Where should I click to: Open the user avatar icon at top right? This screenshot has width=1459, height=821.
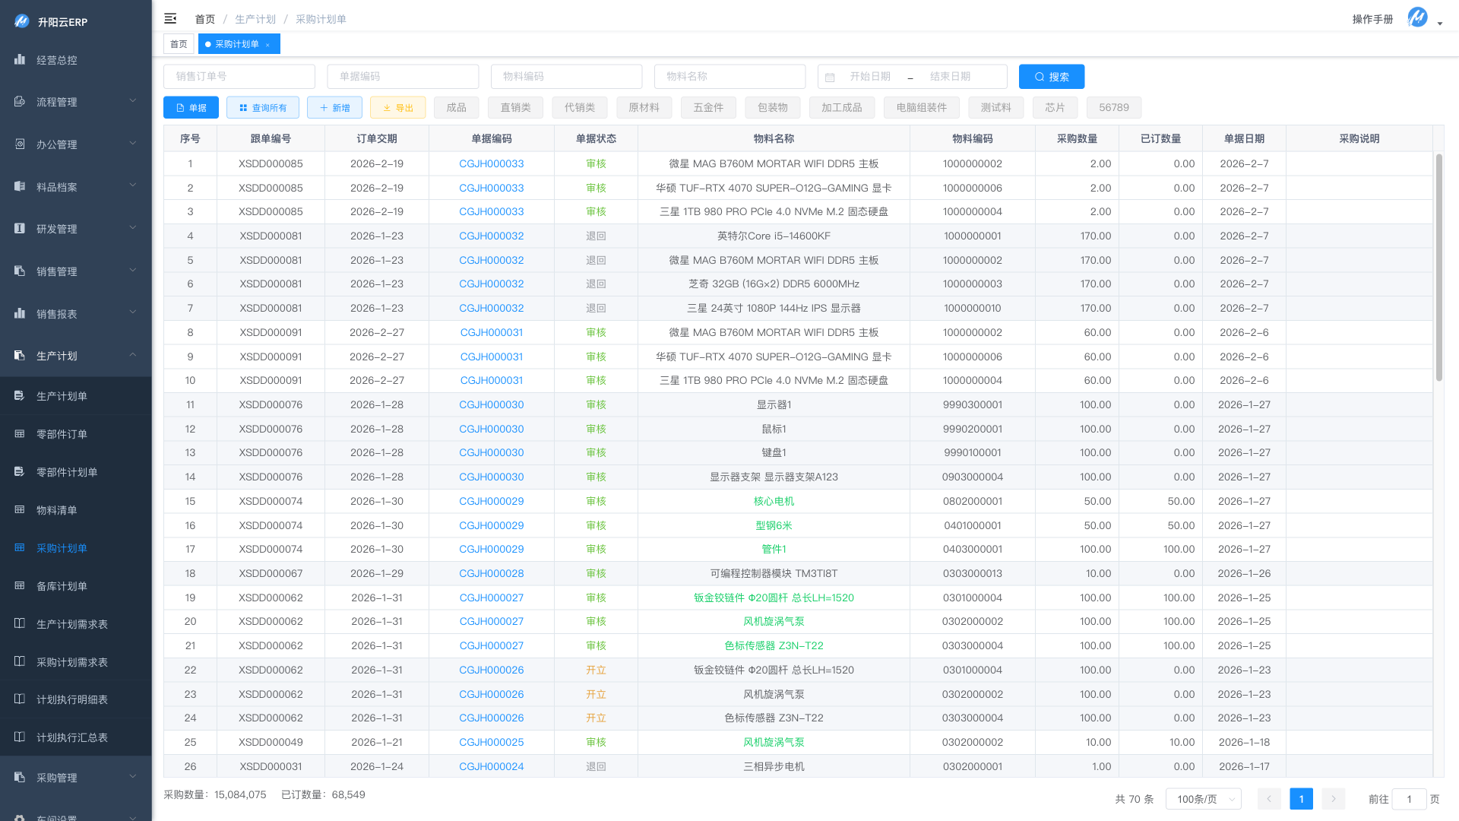pyautogui.click(x=1417, y=17)
